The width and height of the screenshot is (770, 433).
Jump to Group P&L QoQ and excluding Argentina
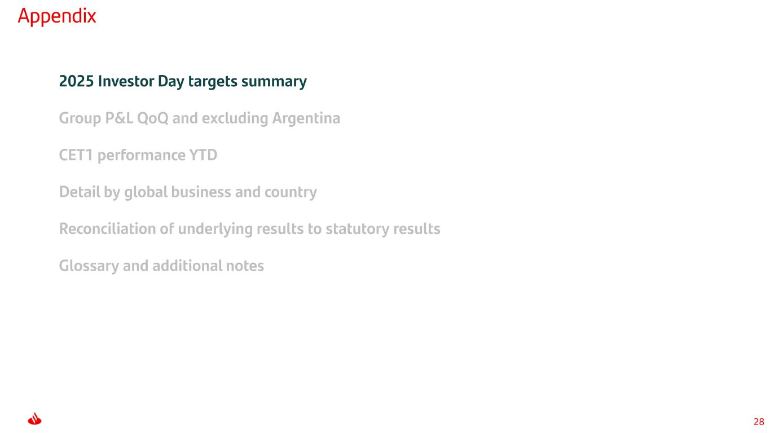tap(199, 118)
